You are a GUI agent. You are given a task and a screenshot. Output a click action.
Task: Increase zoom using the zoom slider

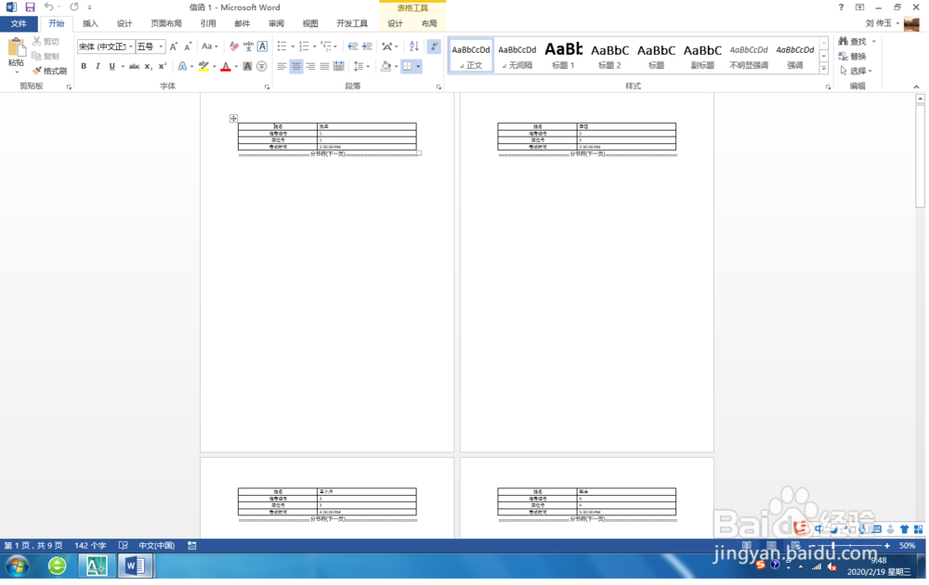click(889, 546)
